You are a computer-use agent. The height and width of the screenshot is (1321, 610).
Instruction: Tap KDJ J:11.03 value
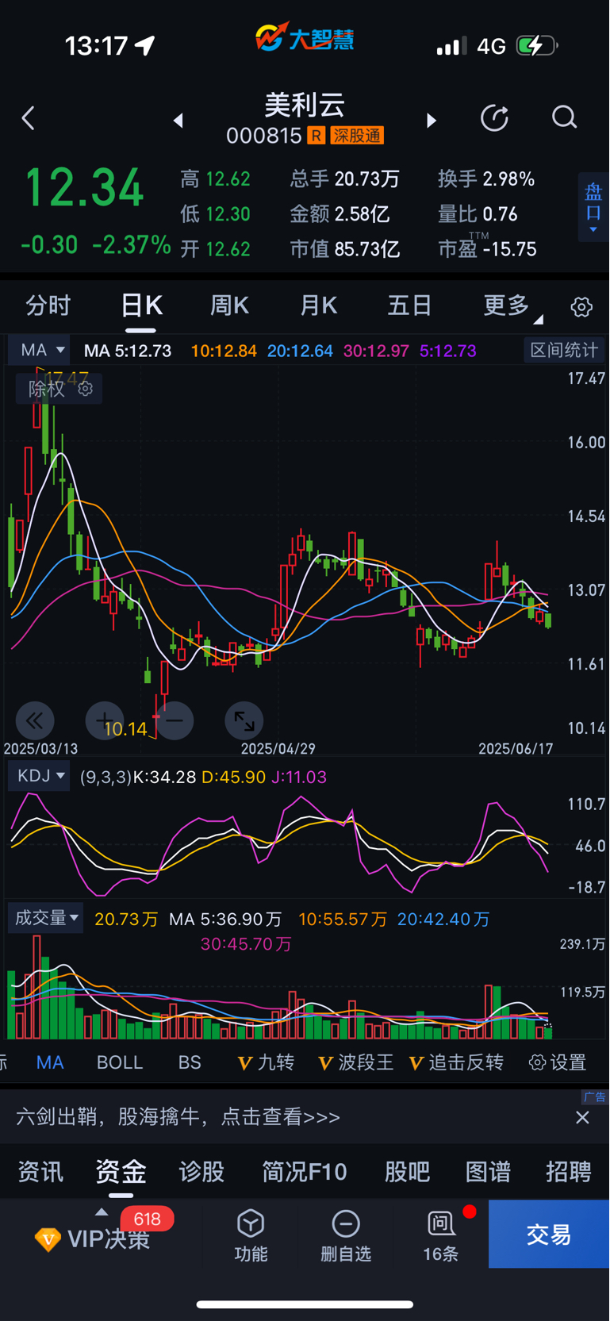click(x=299, y=777)
